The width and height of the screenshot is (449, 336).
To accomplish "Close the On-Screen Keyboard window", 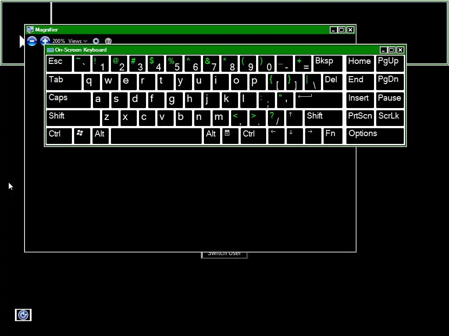I will click(400, 50).
